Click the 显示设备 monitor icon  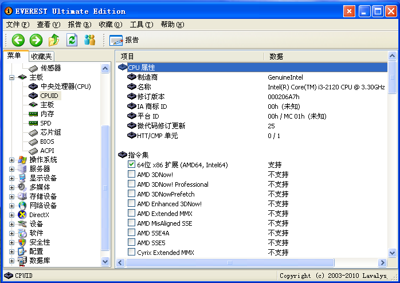pos(22,178)
